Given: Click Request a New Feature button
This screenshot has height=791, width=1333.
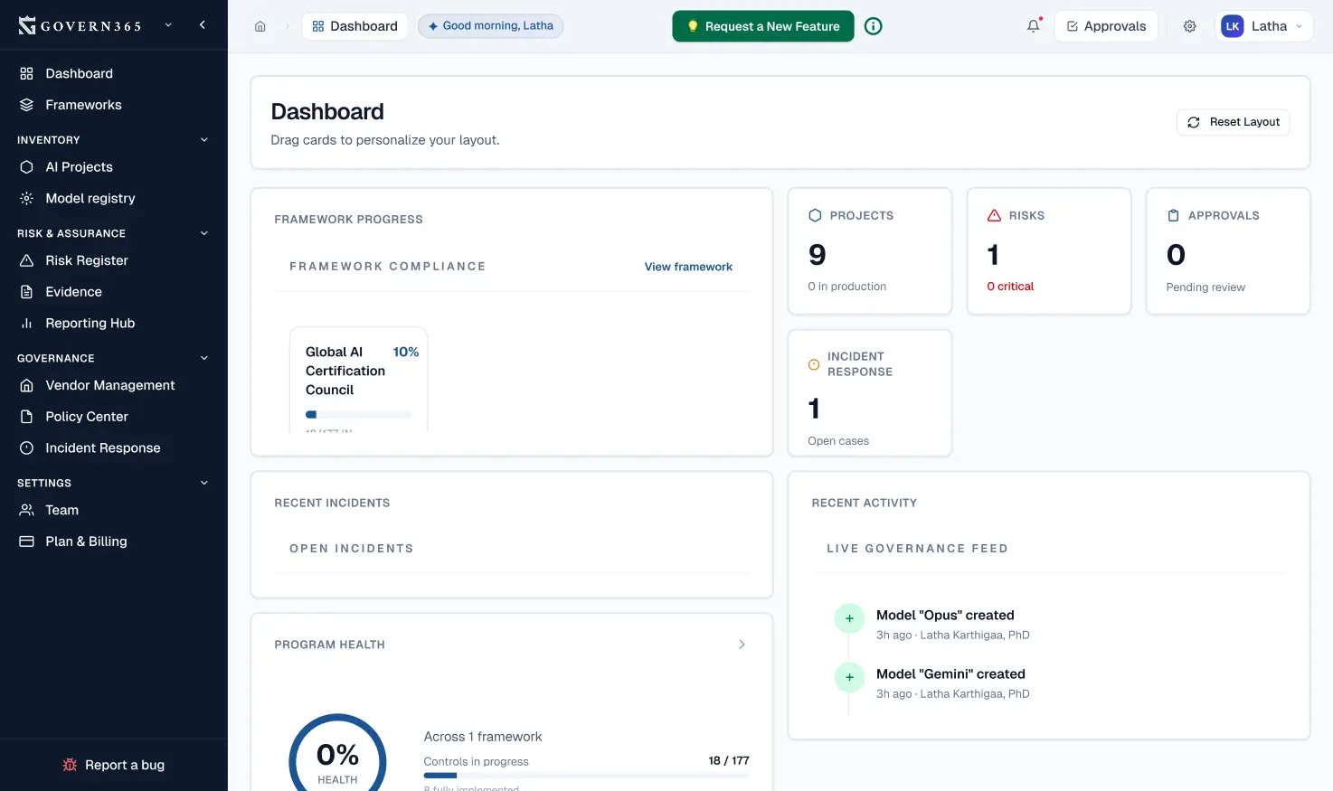Looking at the screenshot, I should 762,26.
